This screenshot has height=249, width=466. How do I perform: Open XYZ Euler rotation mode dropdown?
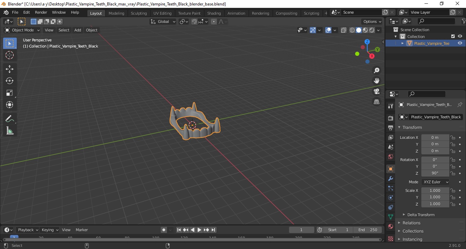tap(435, 182)
